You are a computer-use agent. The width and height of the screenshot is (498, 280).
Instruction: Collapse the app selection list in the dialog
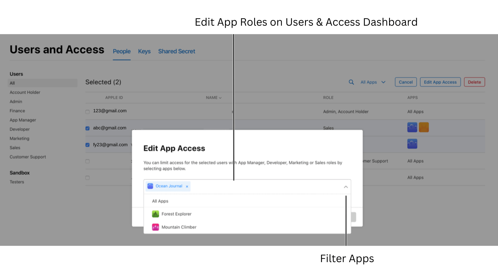(x=345, y=187)
